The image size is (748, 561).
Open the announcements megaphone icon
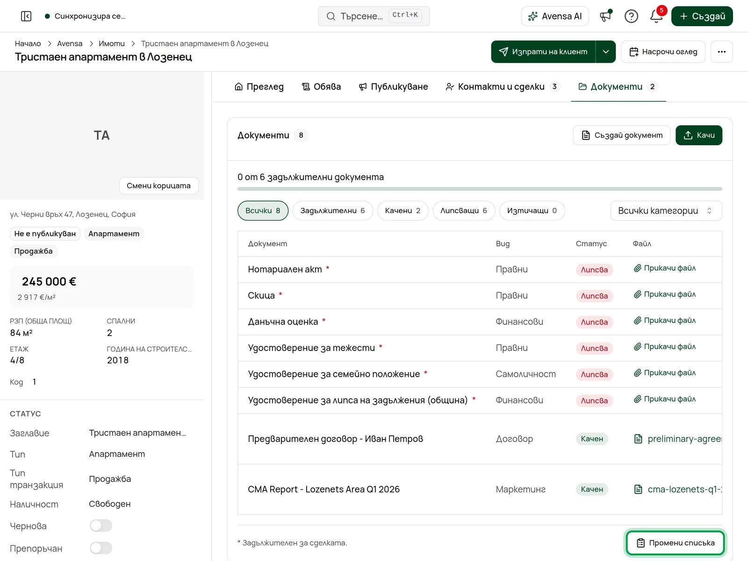pyautogui.click(x=606, y=16)
